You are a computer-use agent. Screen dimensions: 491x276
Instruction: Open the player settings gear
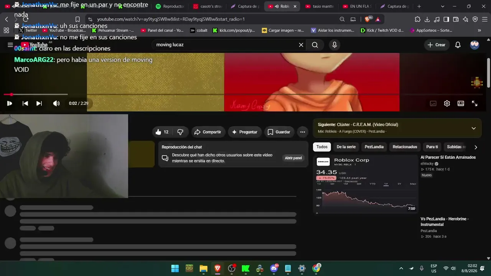click(447, 103)
